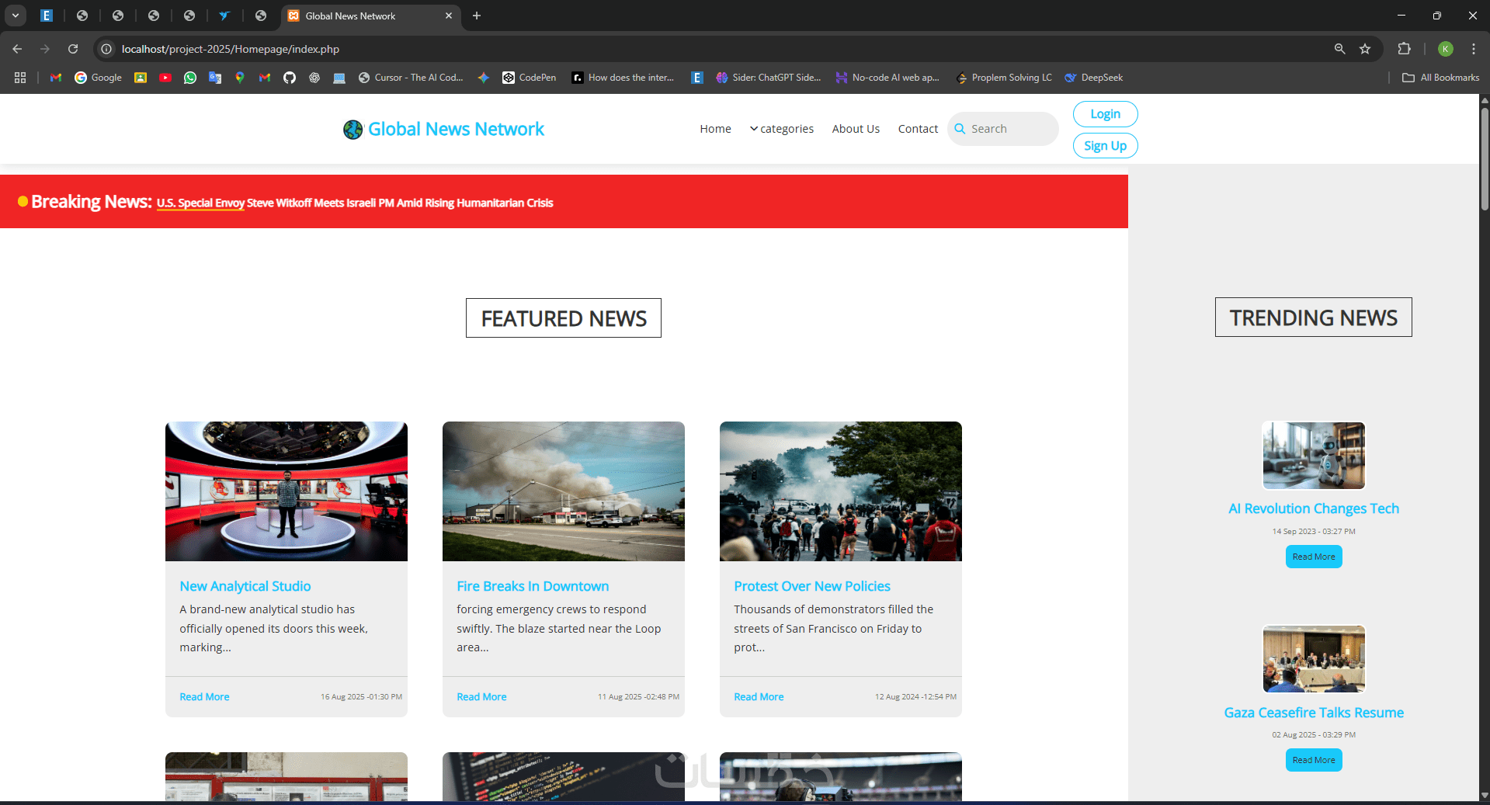Open the 'How does the inter...' bookmark
Image resolution: width=1490 pixels, height=805 pixels.
pos(623,78)
